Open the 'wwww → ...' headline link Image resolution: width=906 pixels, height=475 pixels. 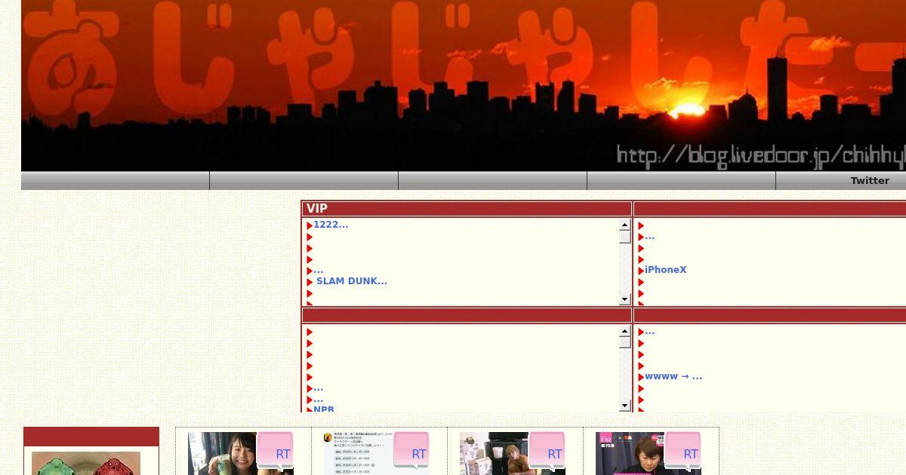[x=673, y=376]
